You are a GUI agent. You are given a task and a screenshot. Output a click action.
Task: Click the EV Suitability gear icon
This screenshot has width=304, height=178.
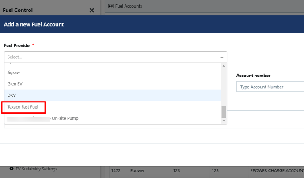tap(11, 168)
